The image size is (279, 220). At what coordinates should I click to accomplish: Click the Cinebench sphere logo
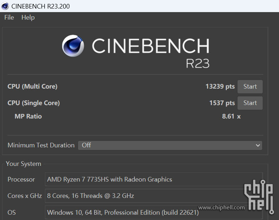pos(73,46)
